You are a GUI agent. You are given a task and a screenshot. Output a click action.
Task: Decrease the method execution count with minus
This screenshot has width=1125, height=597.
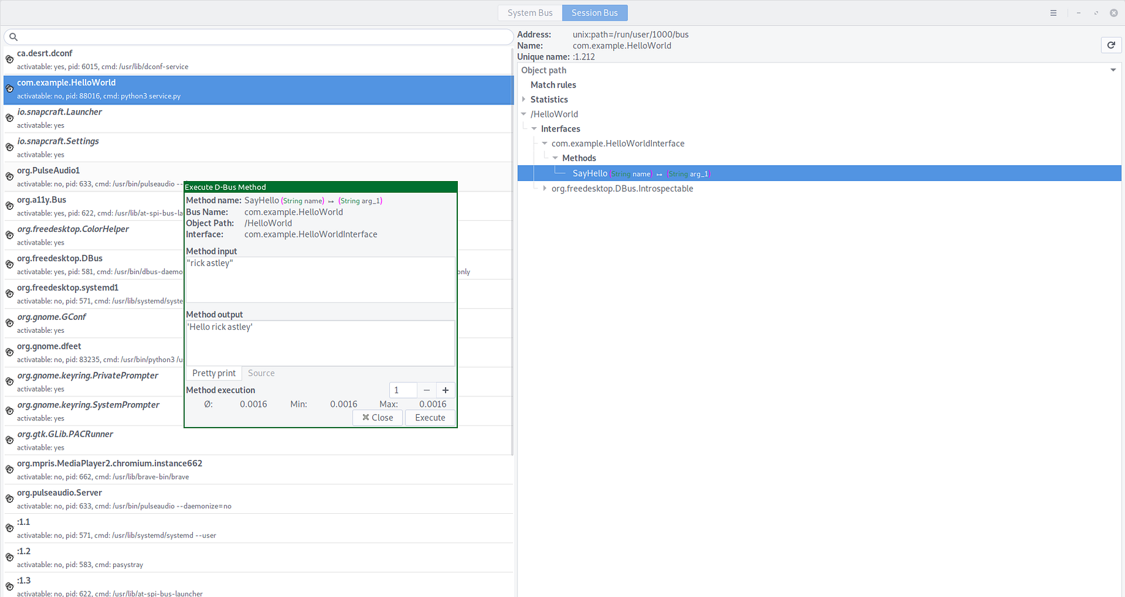point(427,390)
